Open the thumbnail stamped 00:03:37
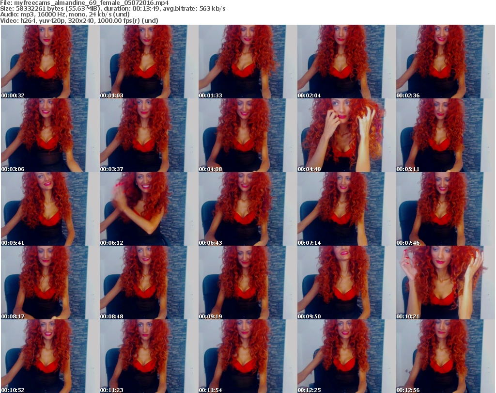Image resolution: width=496 pixels, height=393 pixels. (149, 135)
